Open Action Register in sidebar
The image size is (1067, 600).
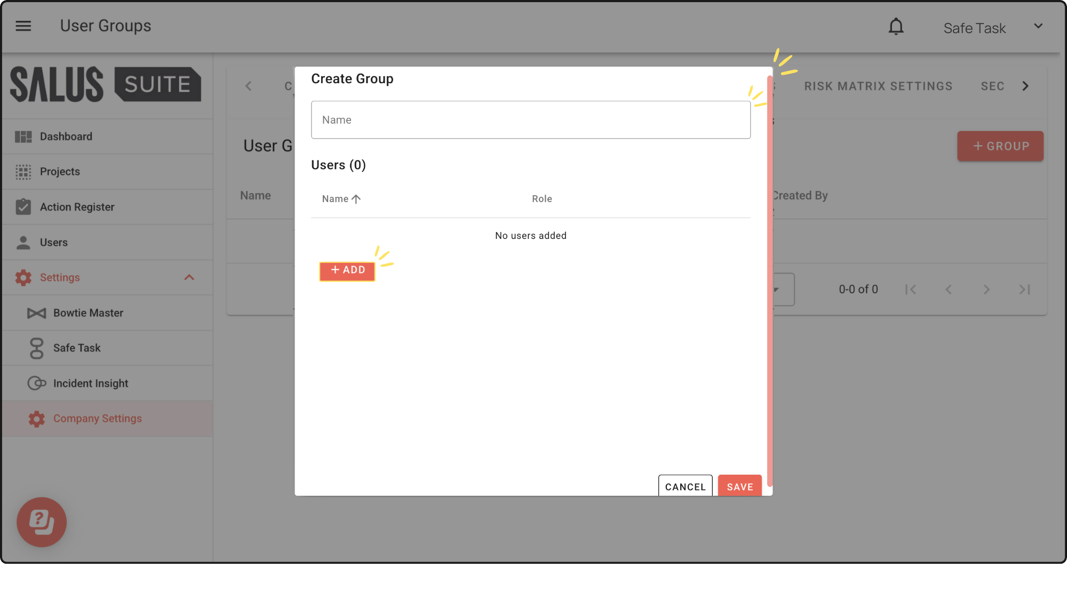click(77, 207)
